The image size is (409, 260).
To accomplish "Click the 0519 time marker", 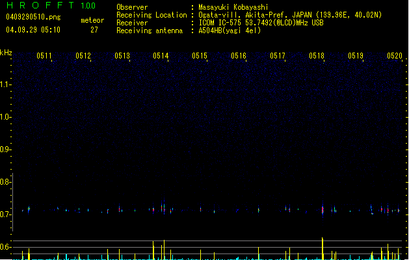I will pyautogui.click(x=356, y=56).
